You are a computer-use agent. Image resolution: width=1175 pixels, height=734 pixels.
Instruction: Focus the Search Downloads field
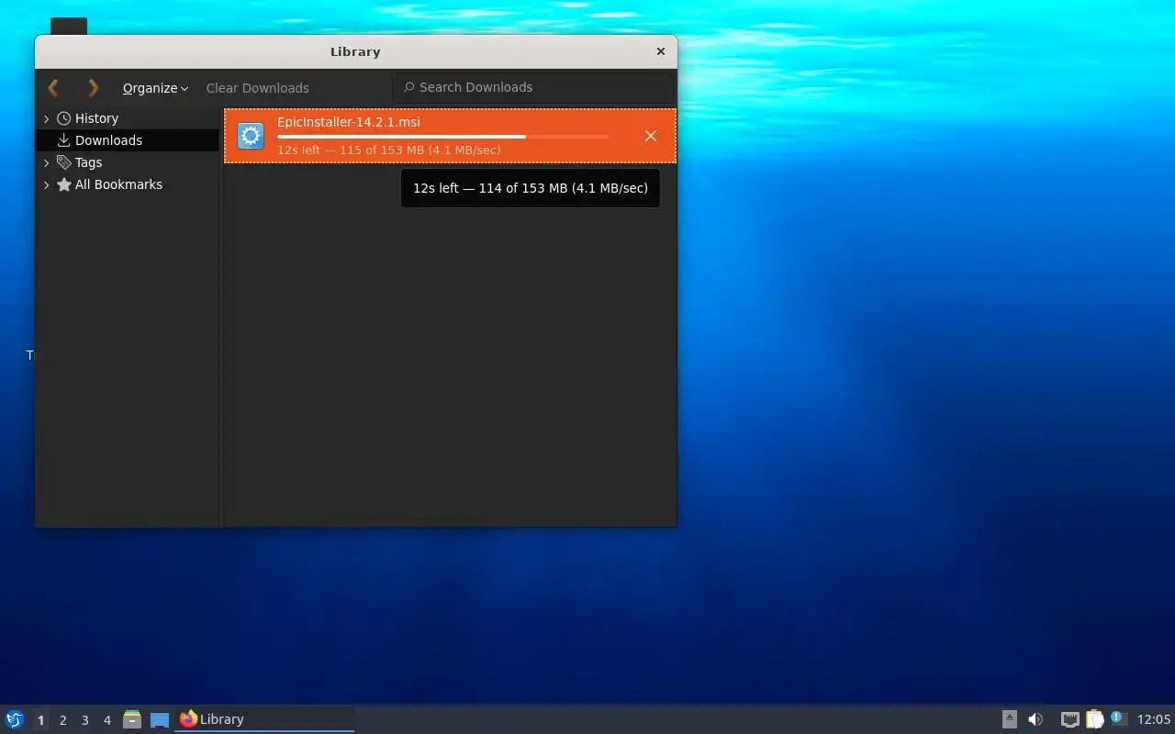533,87
